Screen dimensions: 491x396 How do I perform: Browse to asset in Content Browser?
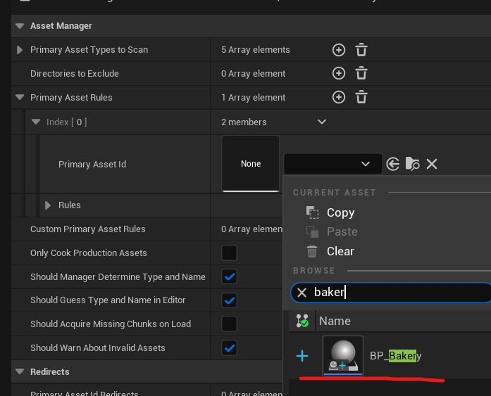pyautogui.click(x=413, y=164)
